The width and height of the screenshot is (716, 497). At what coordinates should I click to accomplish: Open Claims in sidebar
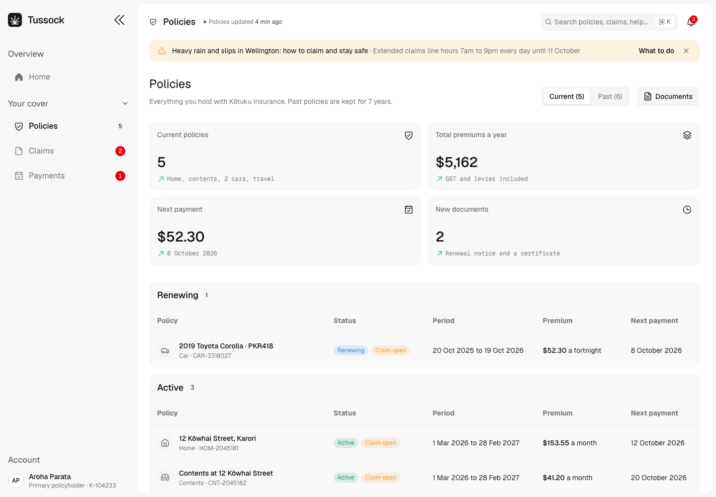(x=69, y=151)
